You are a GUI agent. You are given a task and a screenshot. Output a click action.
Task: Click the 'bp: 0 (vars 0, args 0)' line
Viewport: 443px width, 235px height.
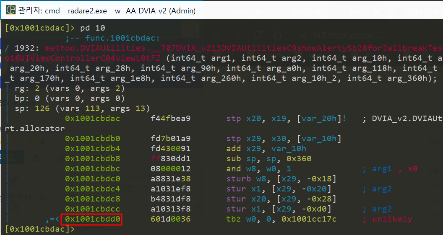coord(70,98)
